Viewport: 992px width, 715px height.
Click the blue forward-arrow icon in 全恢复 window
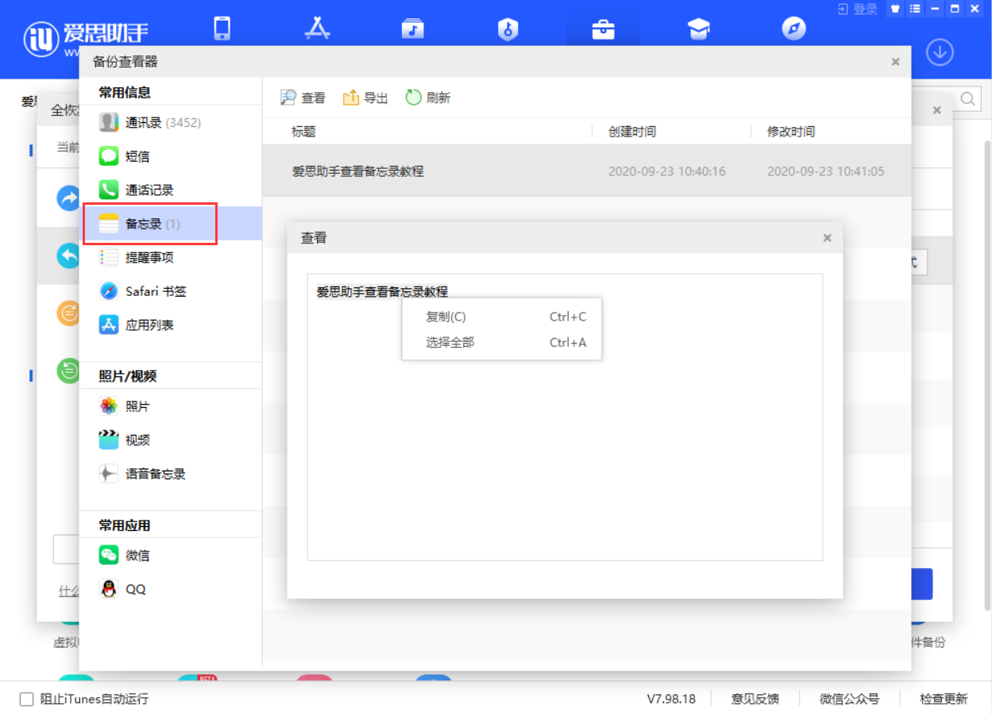point(68,198)
